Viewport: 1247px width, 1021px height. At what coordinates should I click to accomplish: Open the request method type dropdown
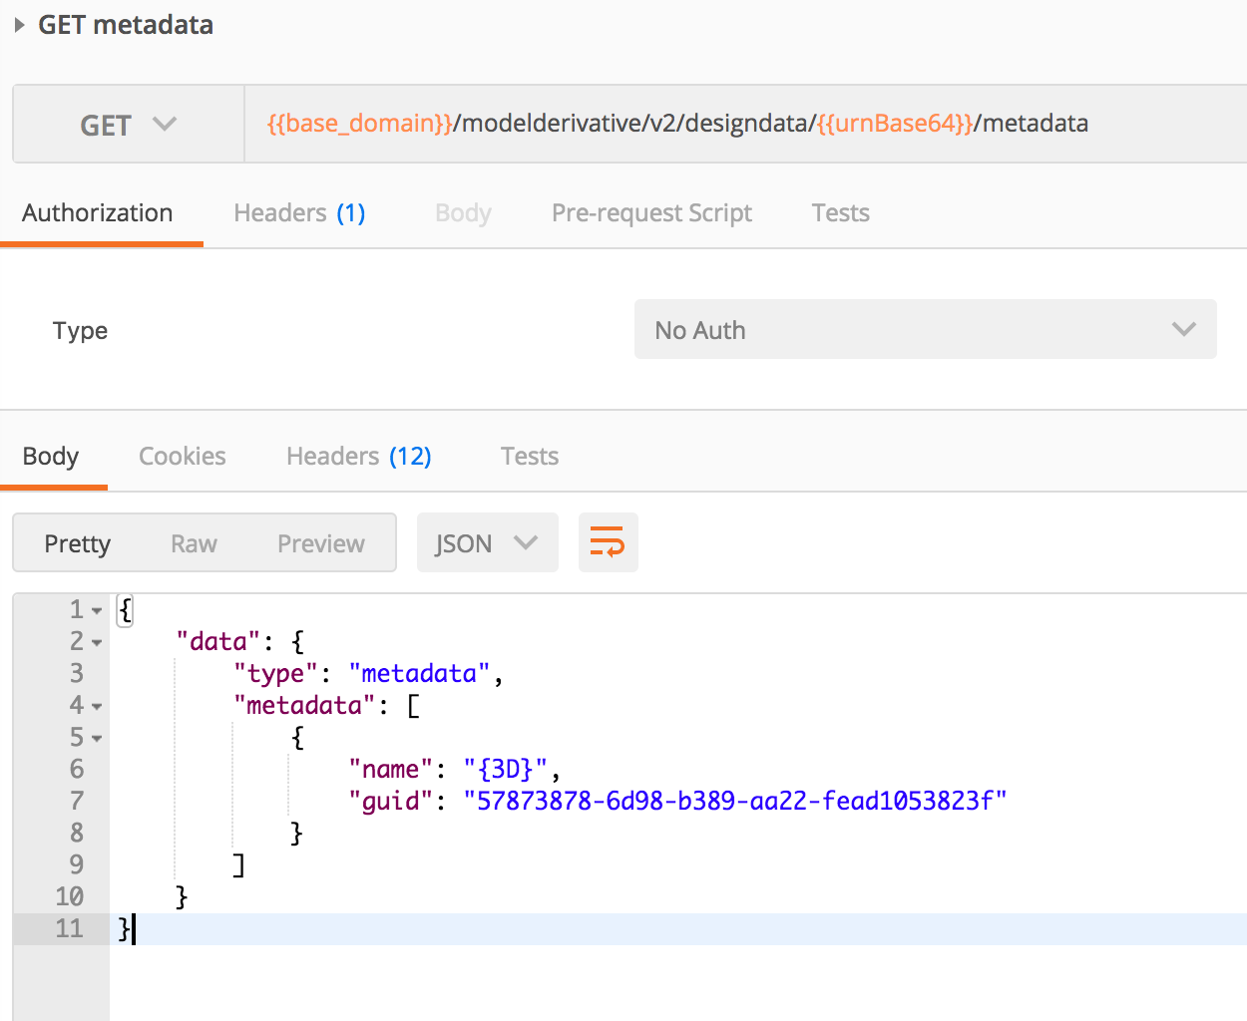point(128,124)
